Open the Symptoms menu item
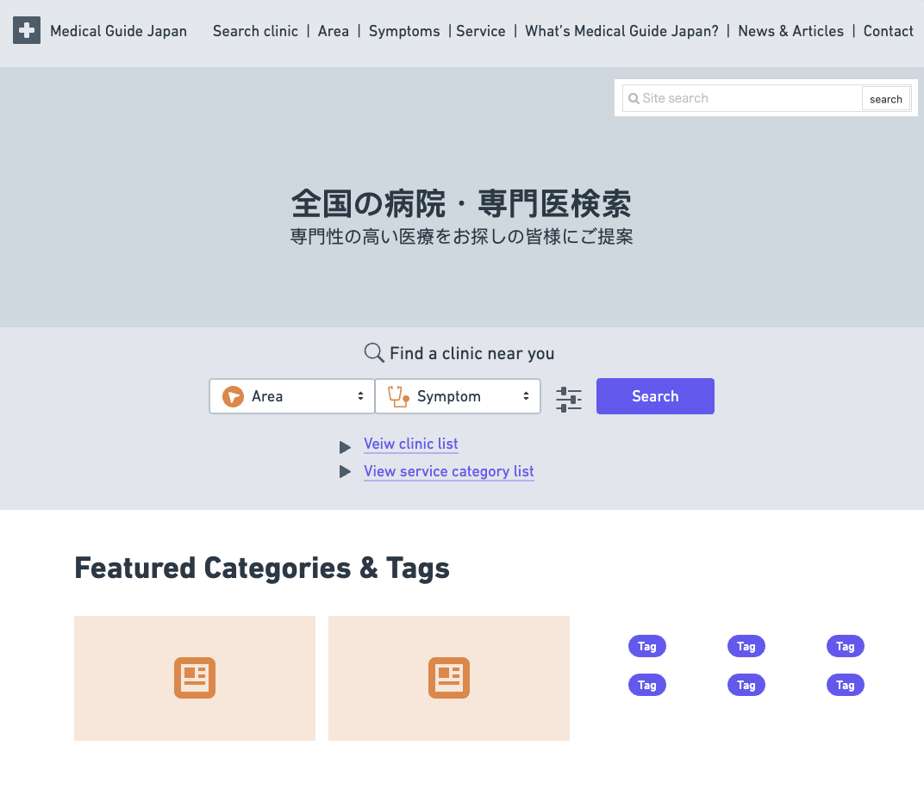The image size is (924, 789). click(404, 31)
